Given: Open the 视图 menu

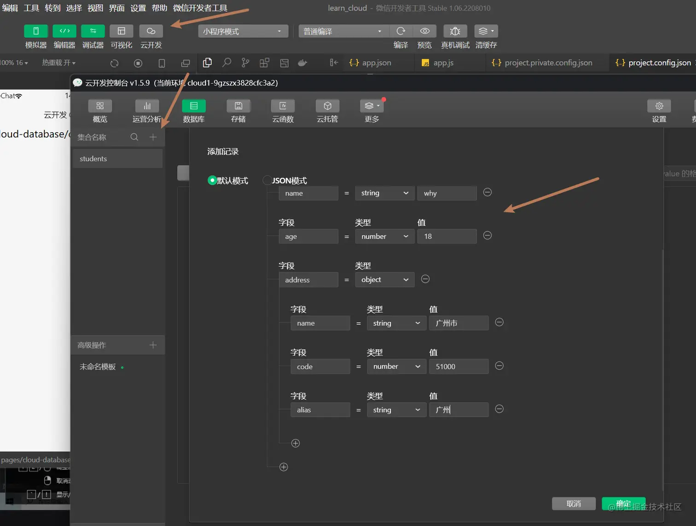Looking at the screenshot, I should pyautogui.click(x=95, y=8).
